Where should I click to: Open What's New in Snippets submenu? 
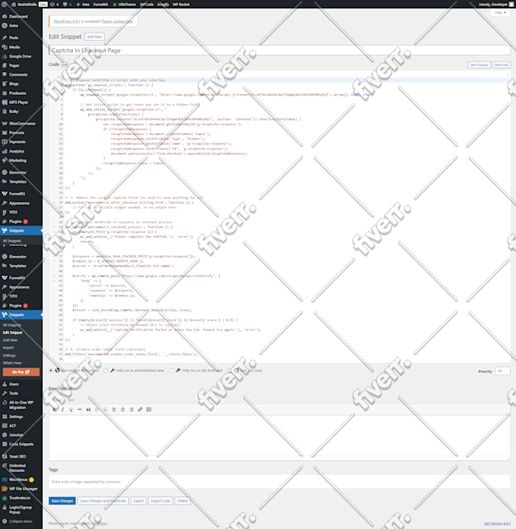point(12,363)
